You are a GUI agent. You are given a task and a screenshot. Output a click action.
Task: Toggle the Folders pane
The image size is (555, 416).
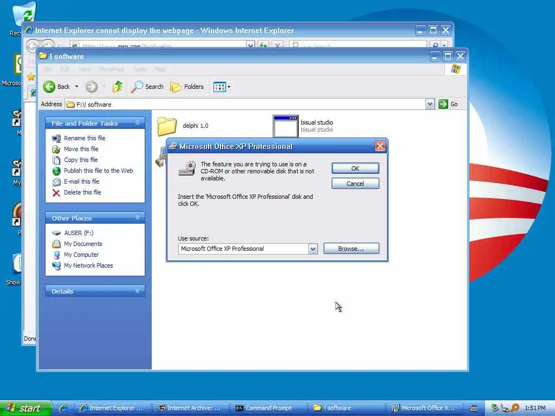coord(187,87)
